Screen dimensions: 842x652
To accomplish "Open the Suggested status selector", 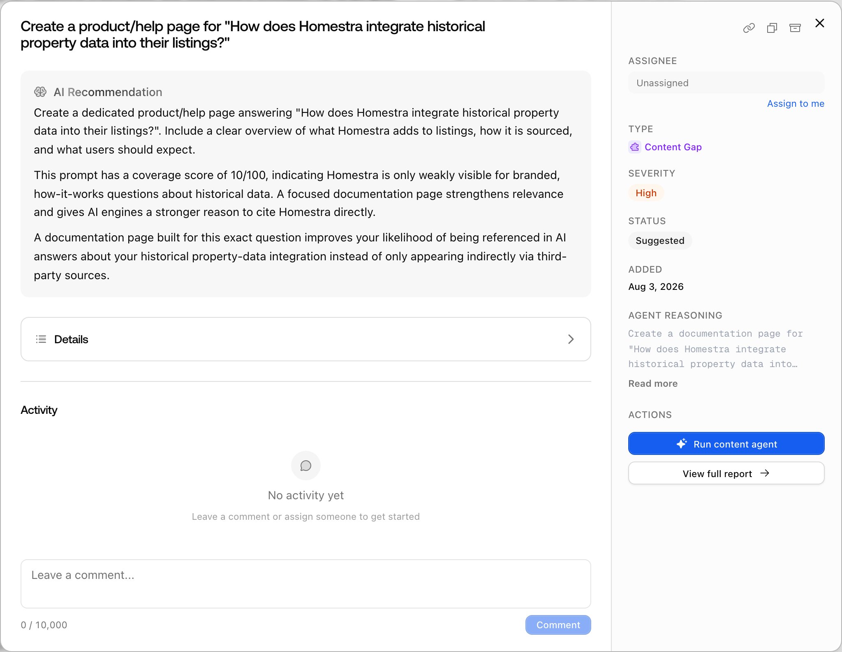I will click(x=660, y=241).
